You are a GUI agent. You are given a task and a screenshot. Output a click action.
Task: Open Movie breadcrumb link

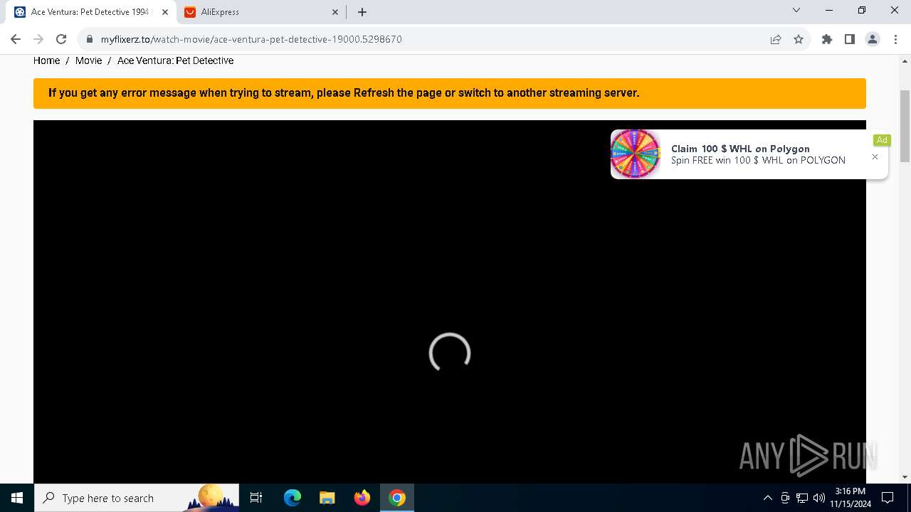tap(88, 60)
